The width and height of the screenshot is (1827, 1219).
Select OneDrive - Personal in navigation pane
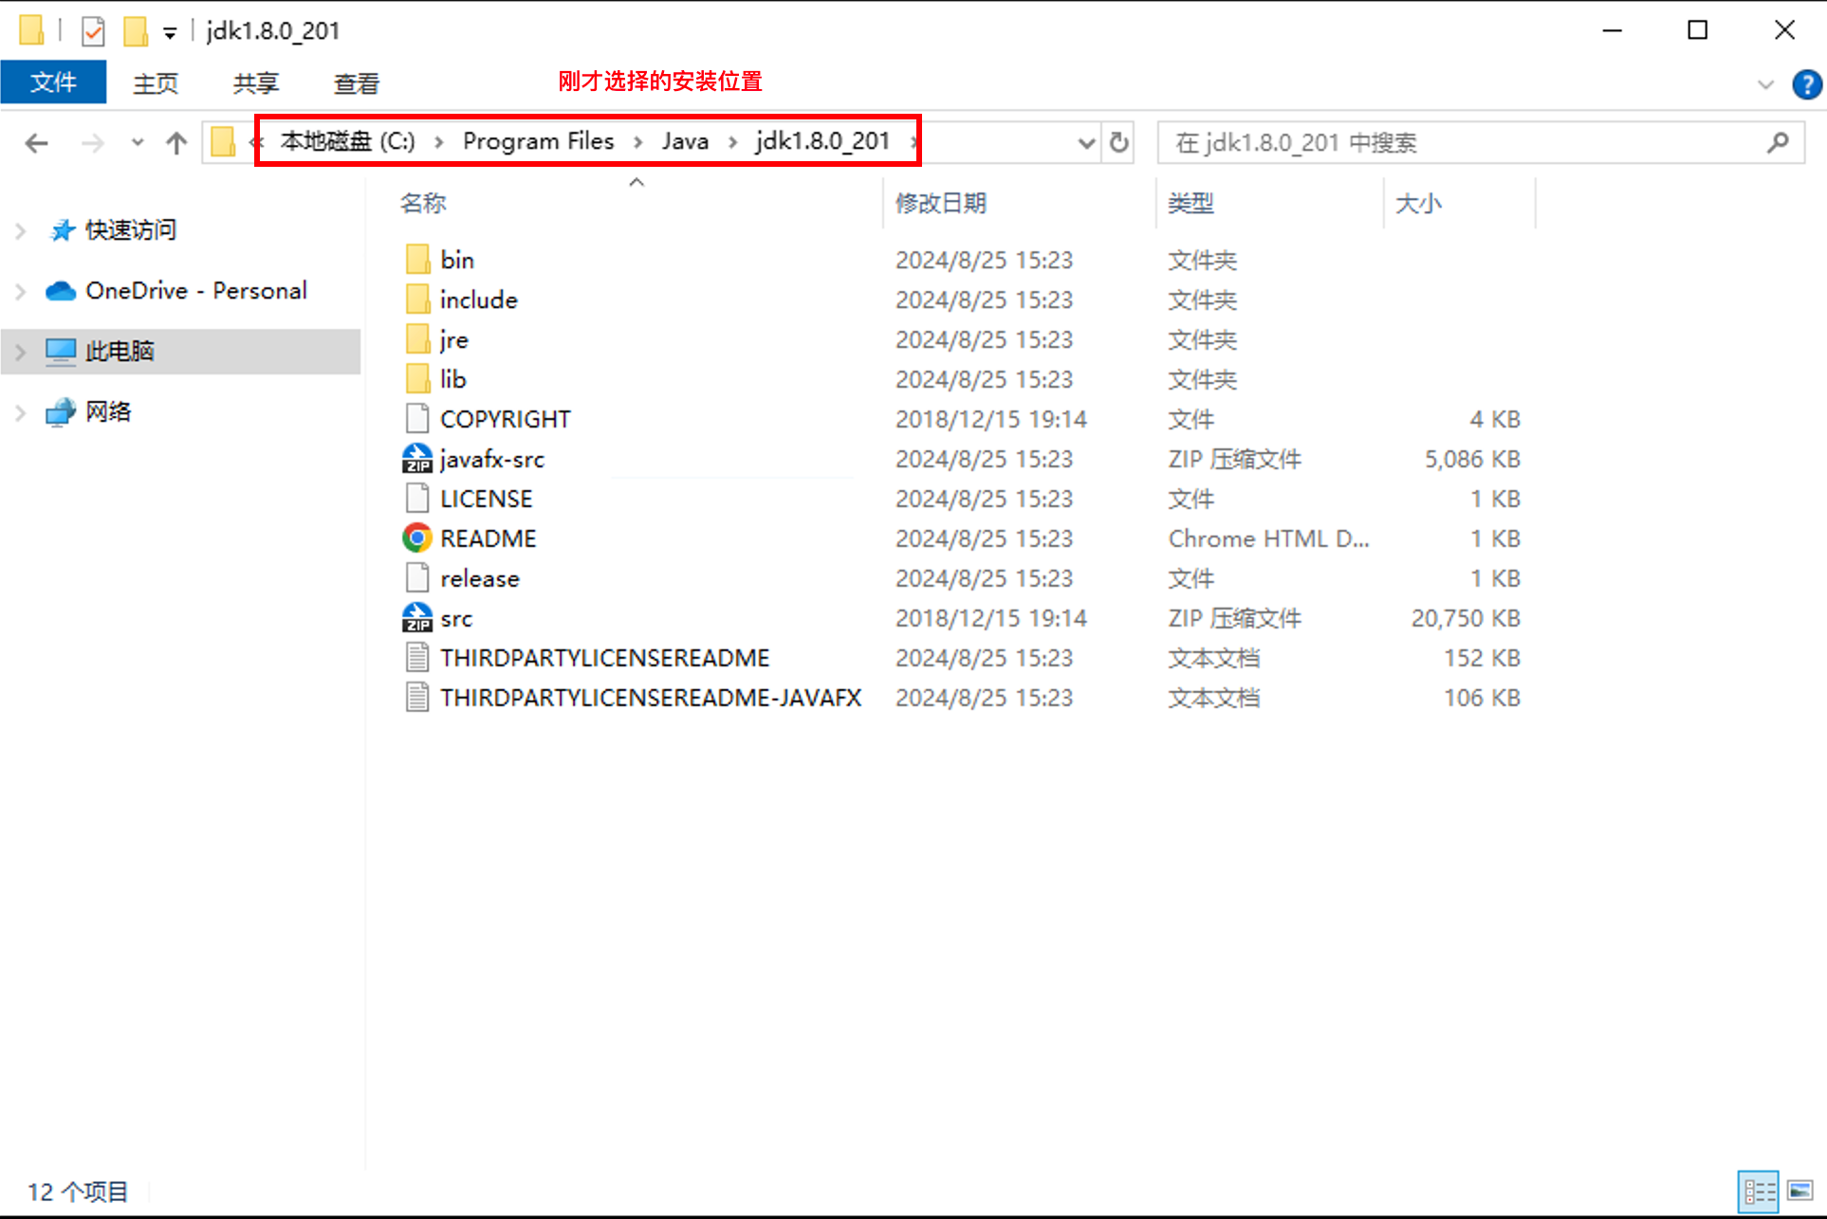196,291
